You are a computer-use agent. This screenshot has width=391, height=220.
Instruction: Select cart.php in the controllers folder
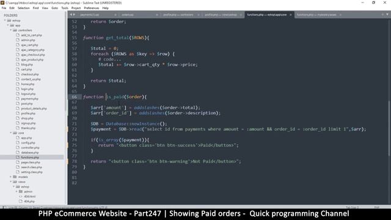coord(26,69)
